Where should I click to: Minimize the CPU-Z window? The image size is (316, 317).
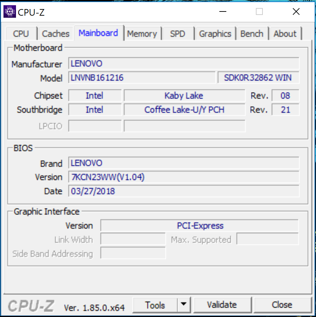(223, 12)
